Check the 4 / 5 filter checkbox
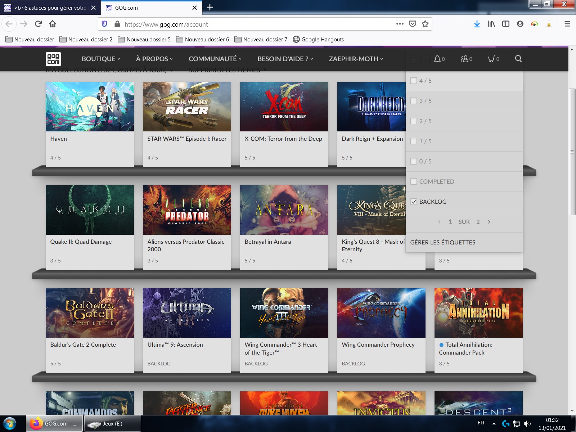The width and height of the screenshot is (576, 432). pos(414,81)
